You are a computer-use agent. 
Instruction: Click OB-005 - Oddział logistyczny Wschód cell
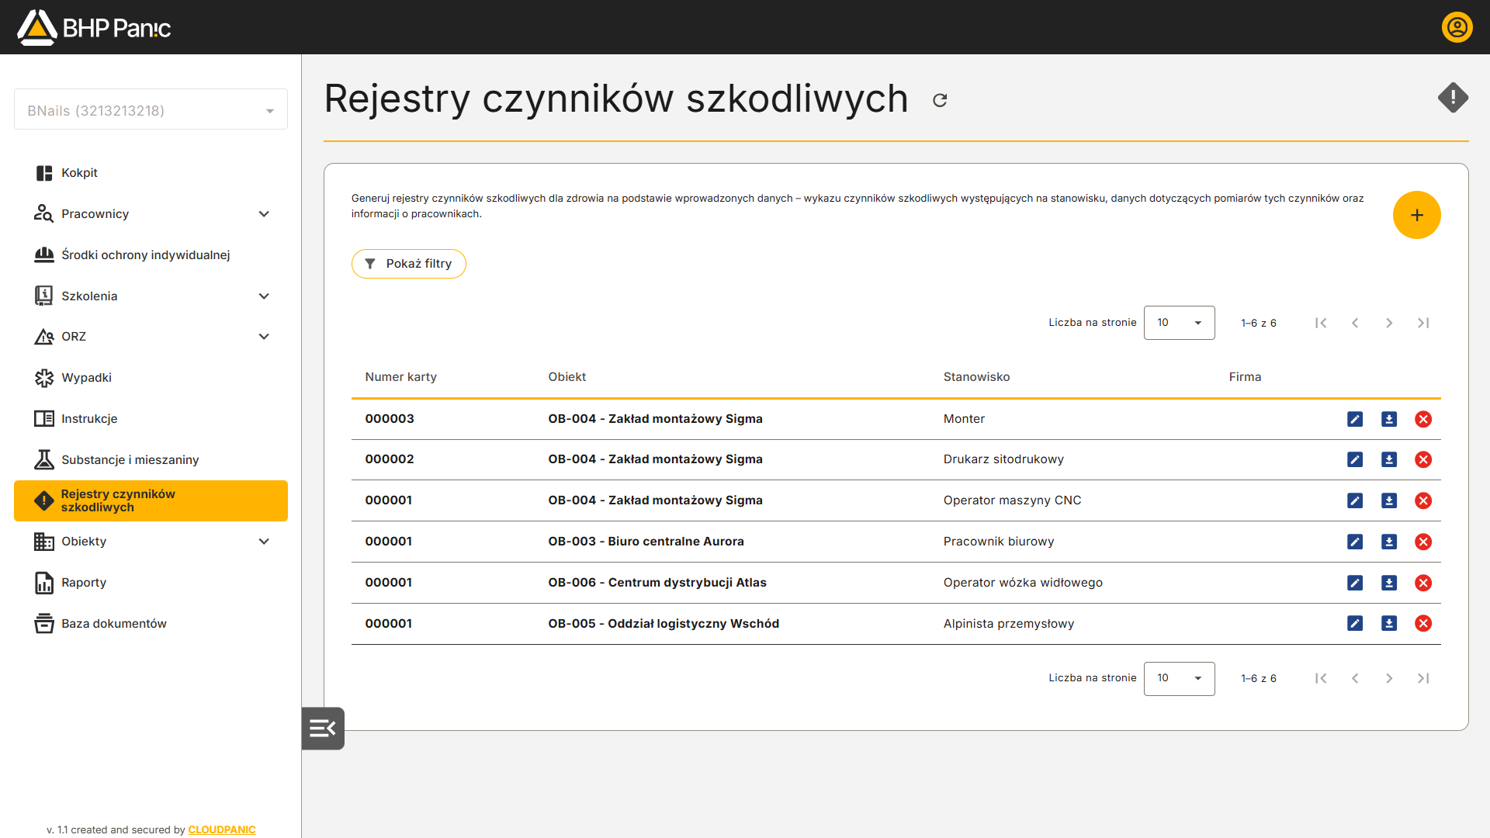664,624
